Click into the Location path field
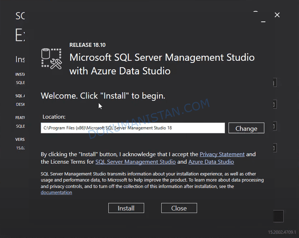The width and height of the screenshot is (299, 238). (133, 128)
